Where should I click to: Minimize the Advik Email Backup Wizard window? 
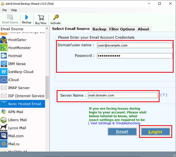tap(149, 4)
